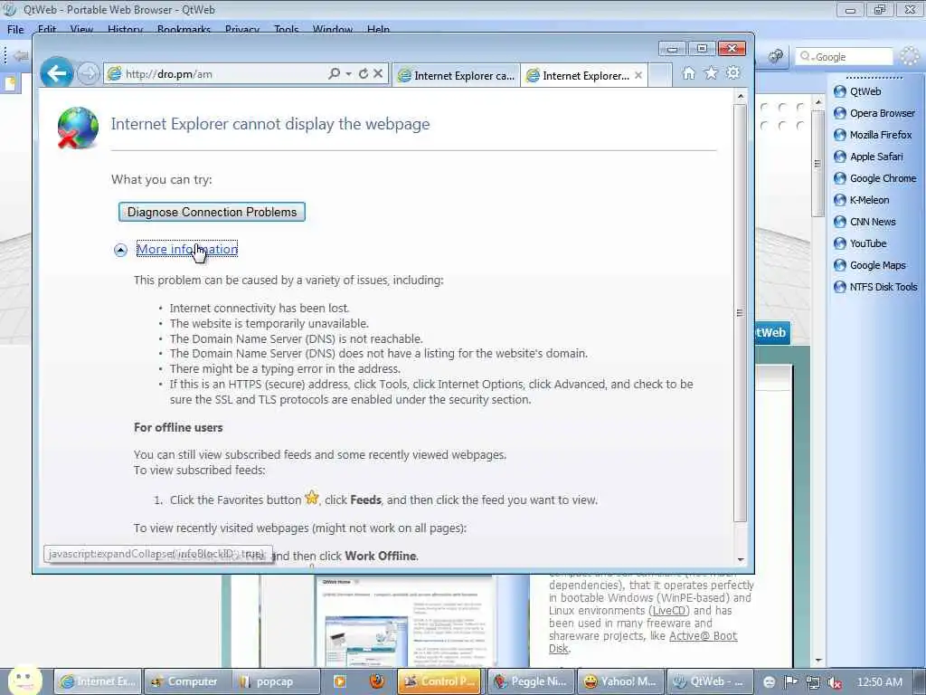The width and height of the screenshot is (926, 695).
Task: Switch to Control Panel taskbar button
Action: tap(439, 681)
